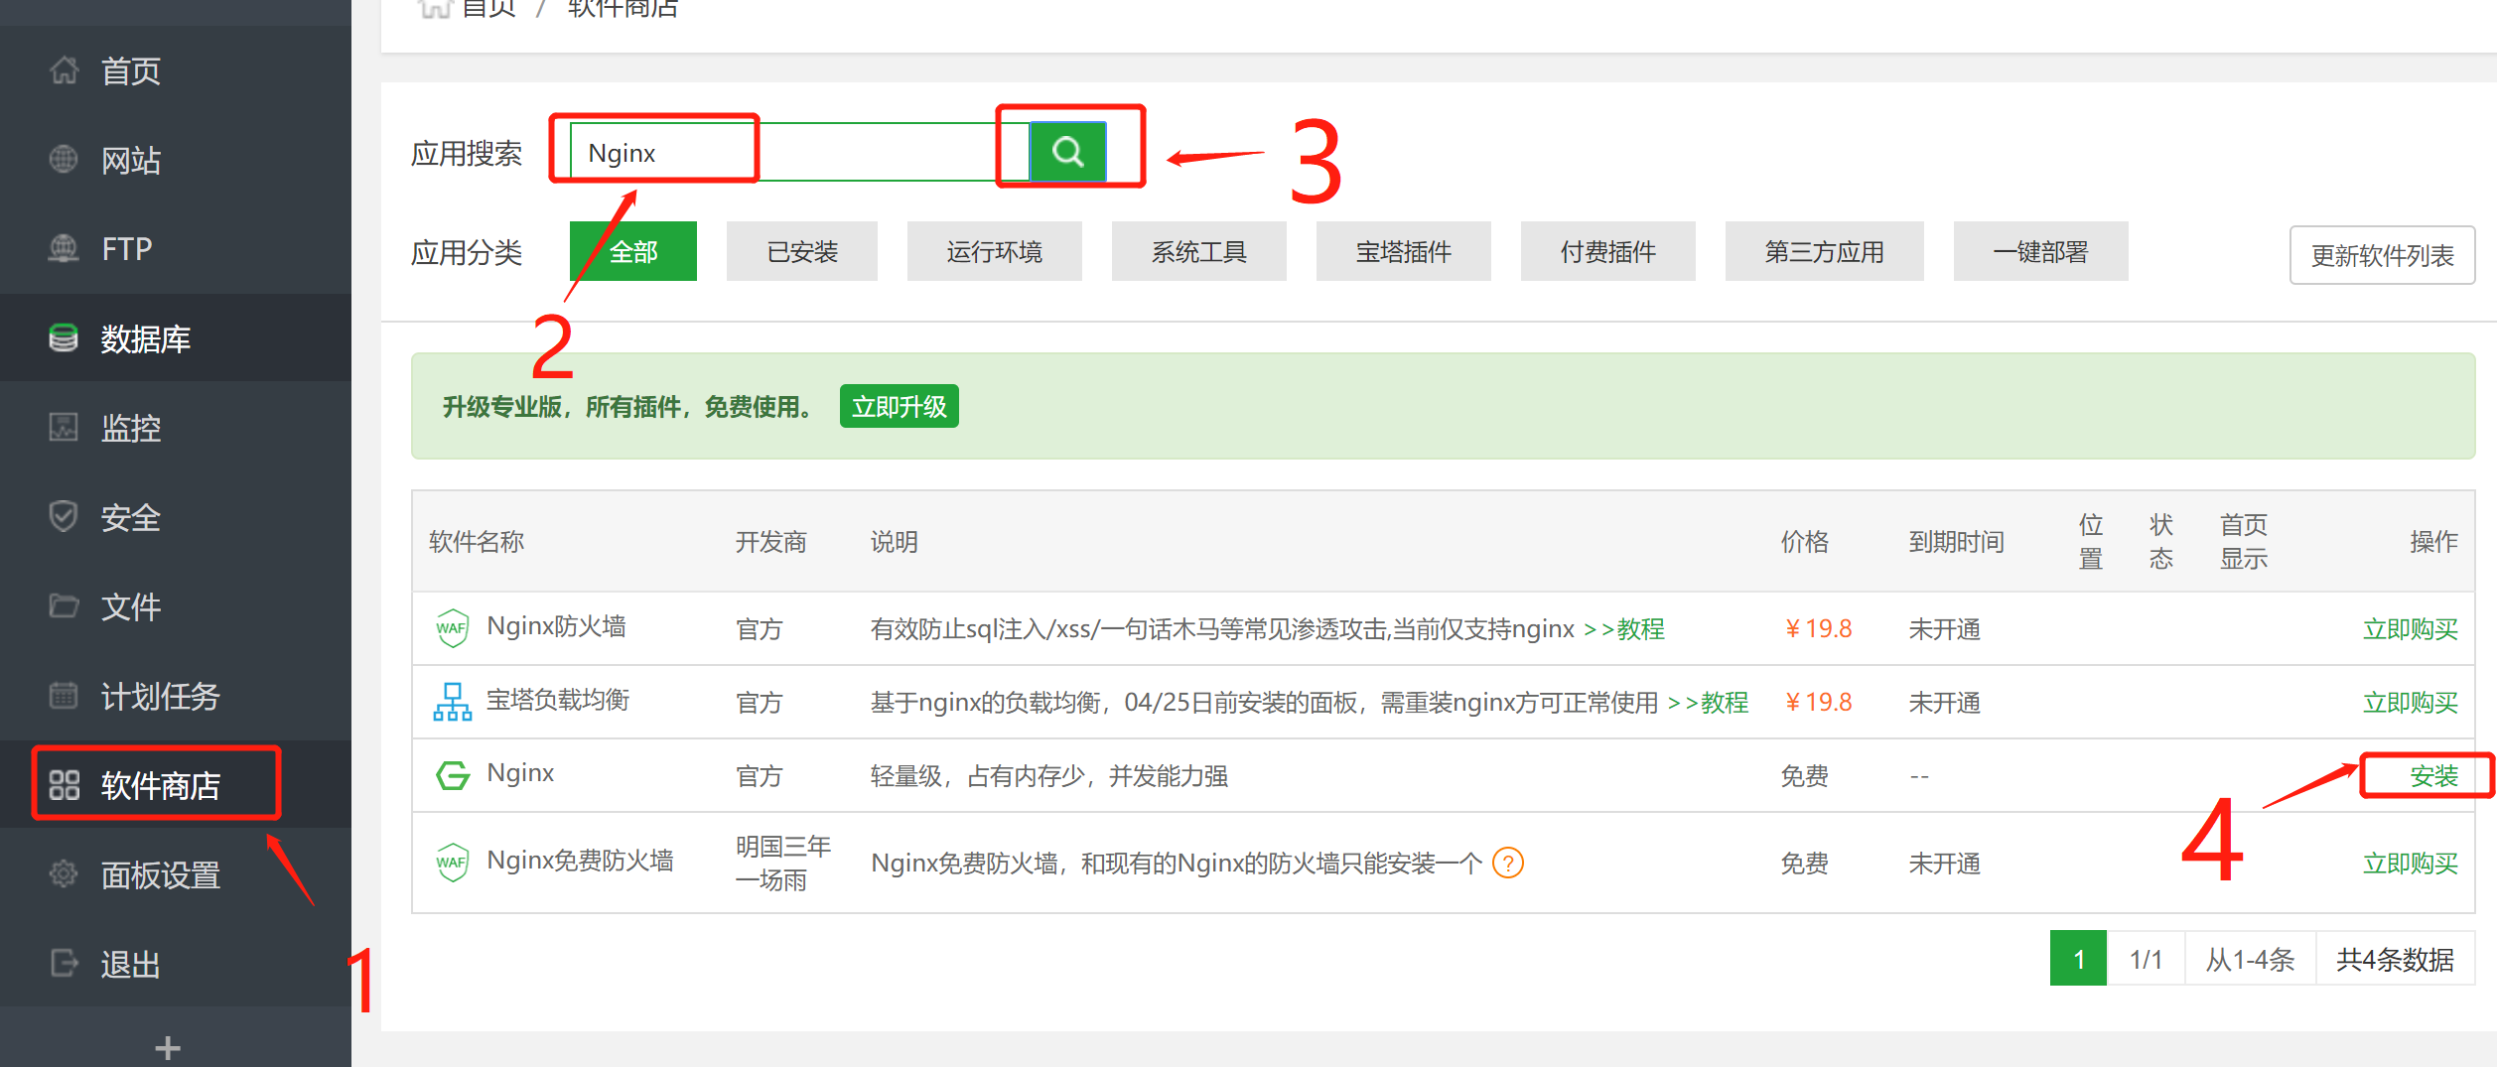This screenshot has height=1067, width=2497.
Task: Open the database section in sidebar
Action: [x=145, y=338]
